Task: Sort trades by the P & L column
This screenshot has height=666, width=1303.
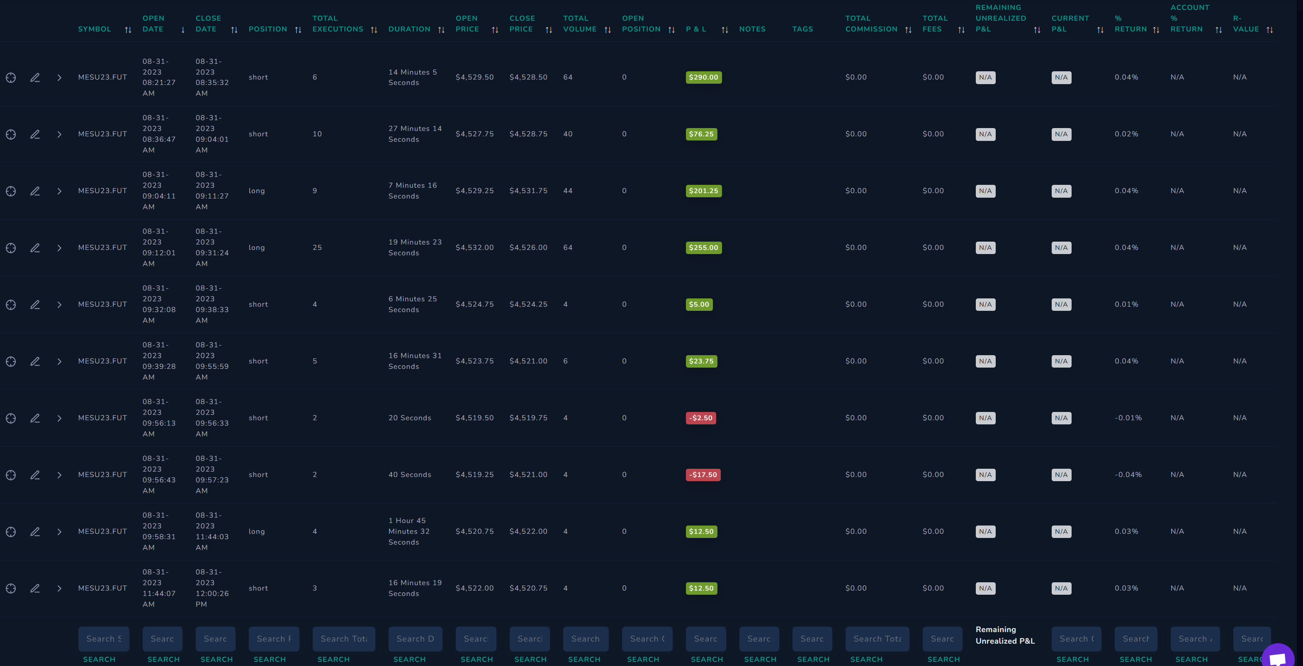Action: 725,30
